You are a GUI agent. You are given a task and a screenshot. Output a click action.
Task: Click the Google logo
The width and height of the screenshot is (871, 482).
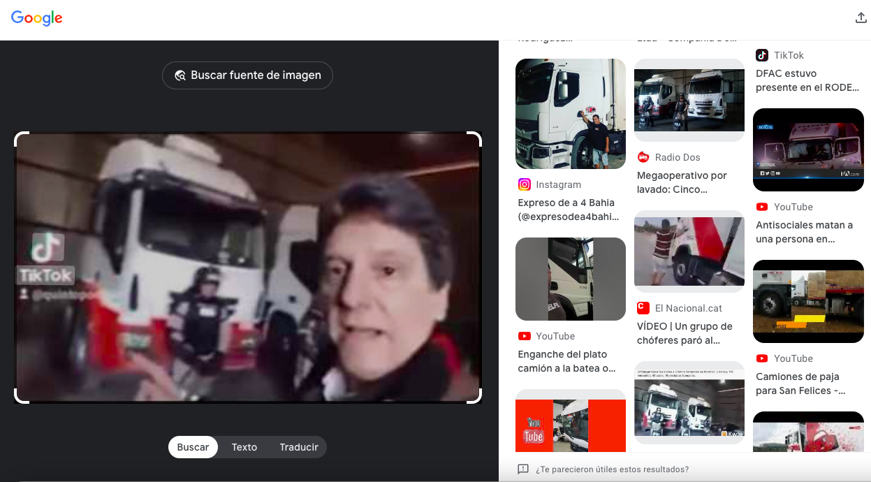(37, 18)
